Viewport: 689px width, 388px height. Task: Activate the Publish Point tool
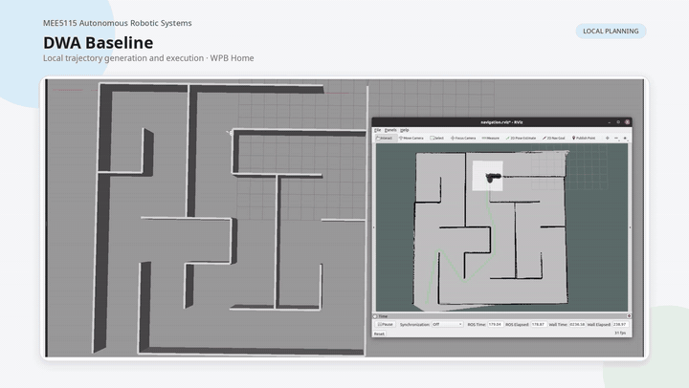point(584,138)
